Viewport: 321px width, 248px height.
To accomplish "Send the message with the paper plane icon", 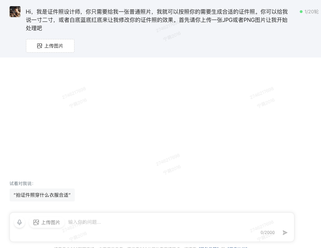I will click(285, 232).
